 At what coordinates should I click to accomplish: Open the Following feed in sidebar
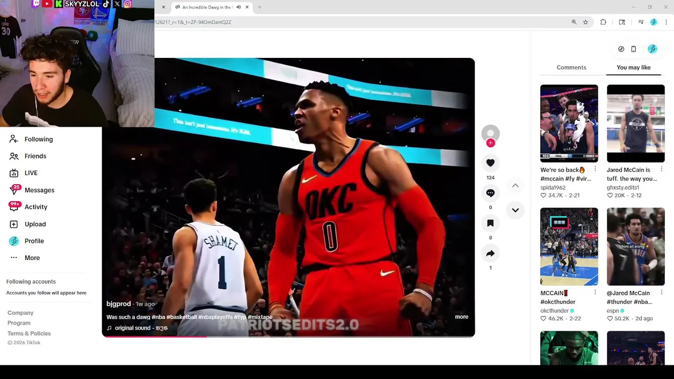click(x=38, y=139)
